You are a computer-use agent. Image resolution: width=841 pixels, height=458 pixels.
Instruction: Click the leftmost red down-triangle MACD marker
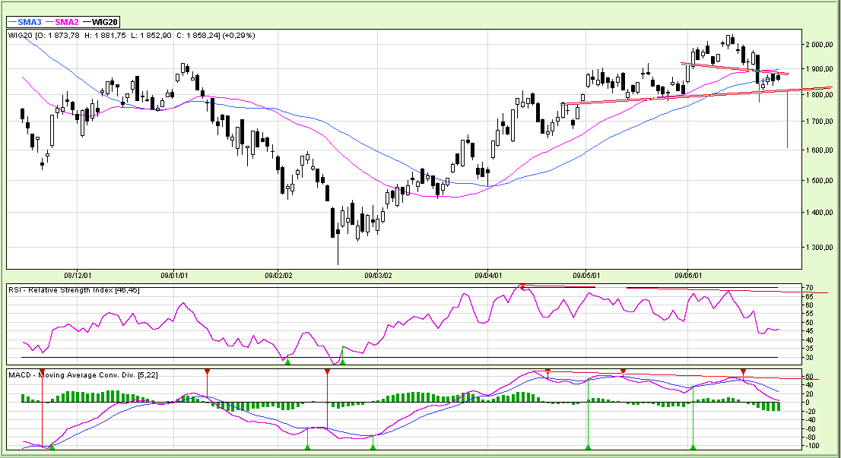(42, 371)
